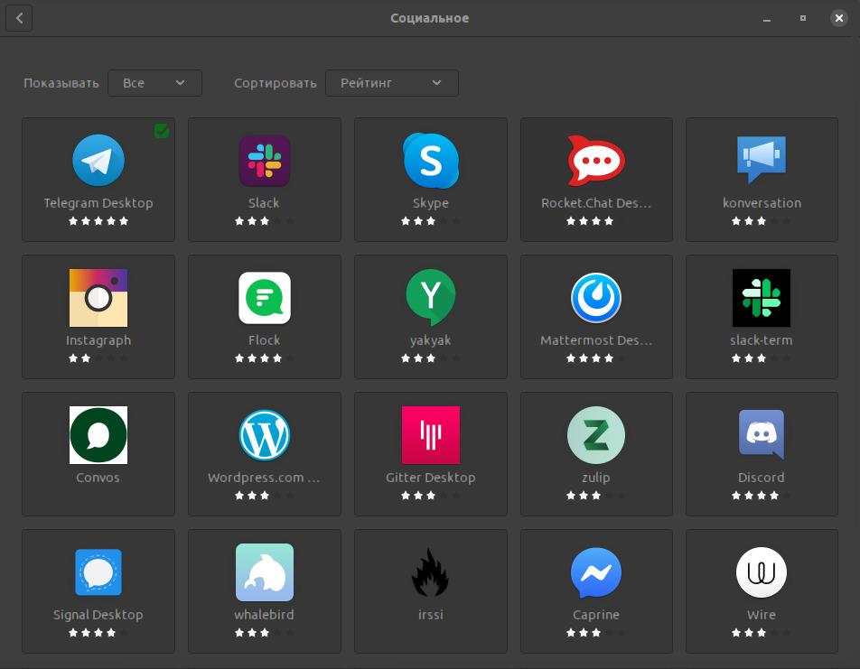Go back using the header arrow button

click(19, 18)
